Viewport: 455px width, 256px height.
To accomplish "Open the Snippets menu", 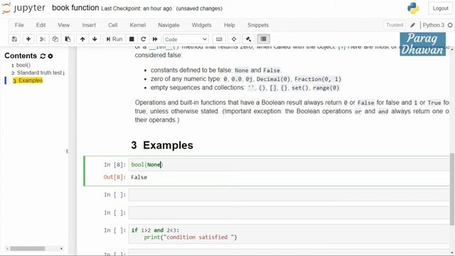I will click(x=258, y=26).
